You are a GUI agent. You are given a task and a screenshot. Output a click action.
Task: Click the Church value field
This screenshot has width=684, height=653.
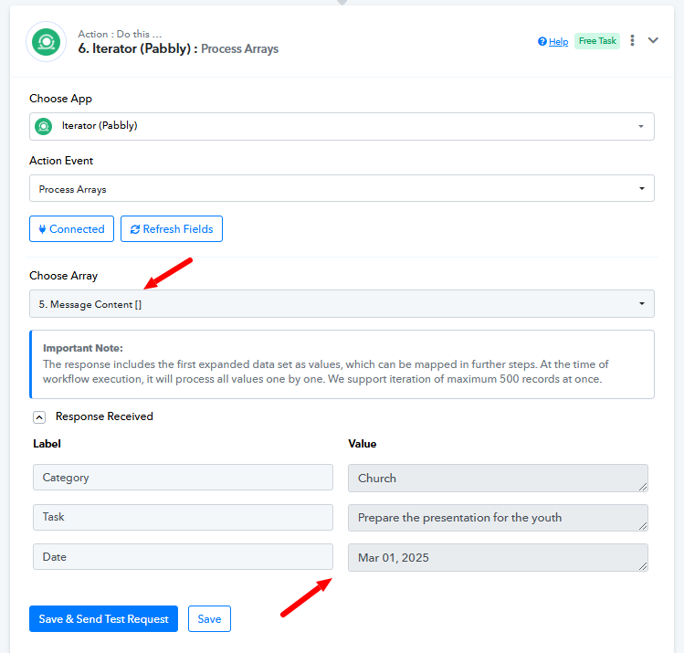tap(498, 478)
